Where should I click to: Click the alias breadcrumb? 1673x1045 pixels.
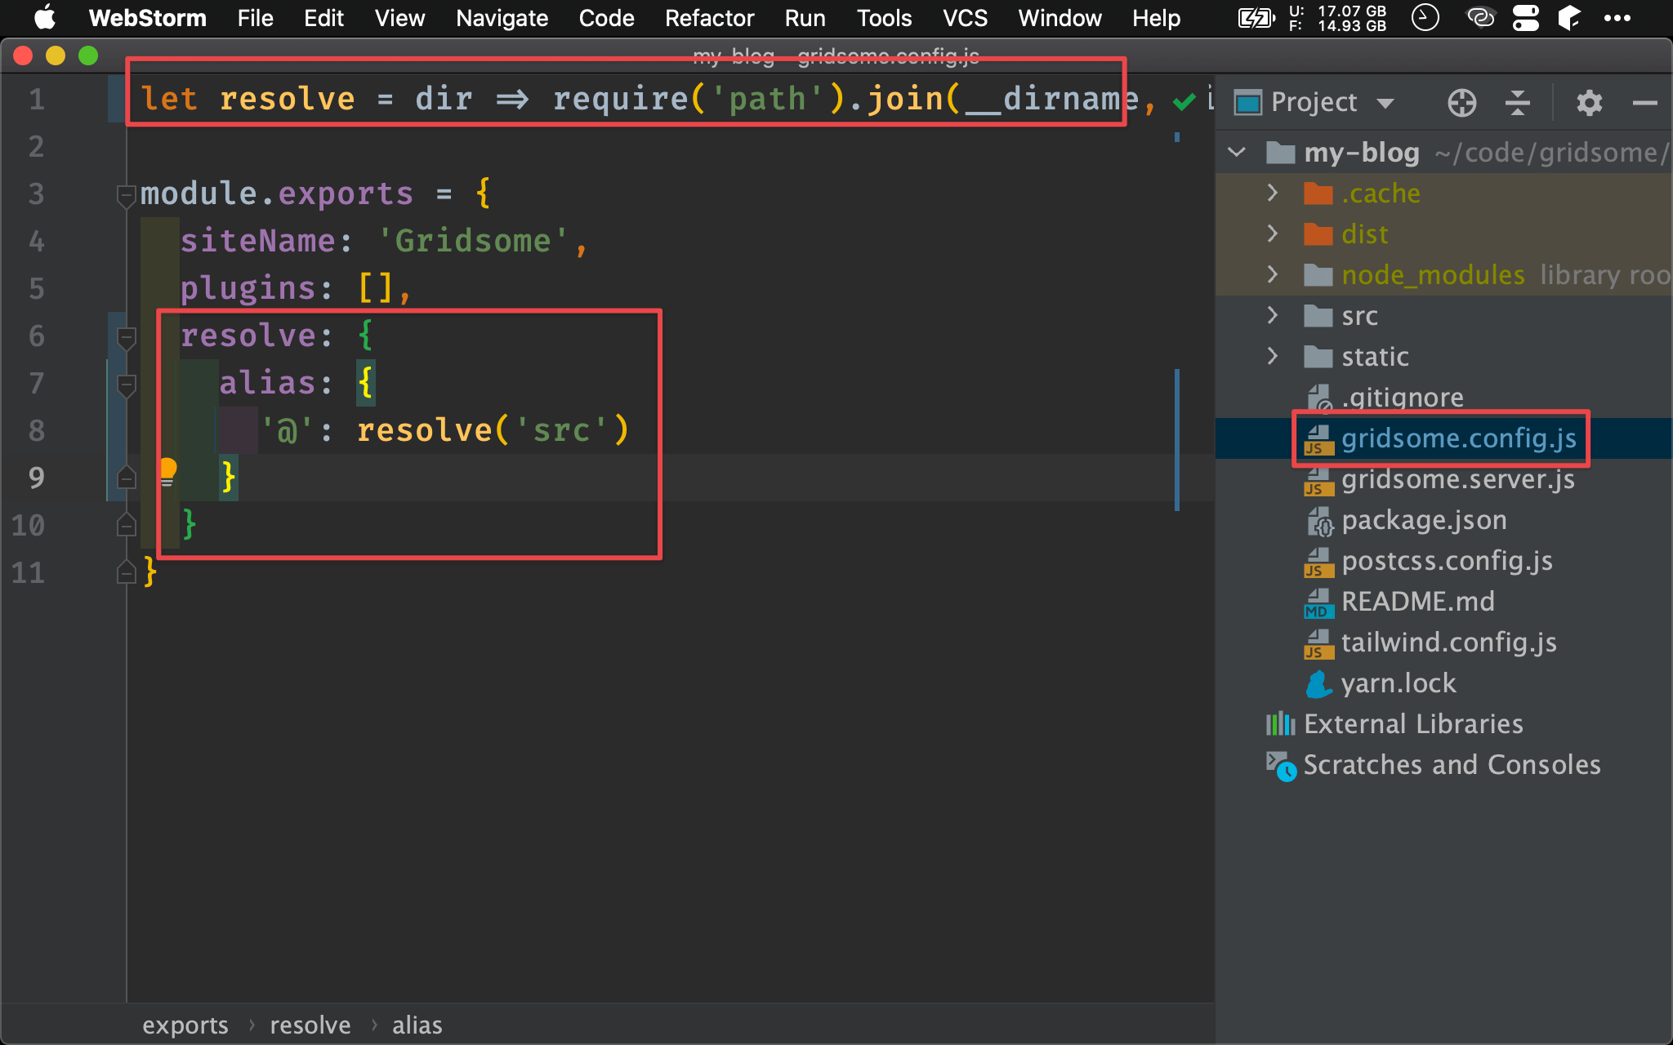click(x=417, y=1025)
